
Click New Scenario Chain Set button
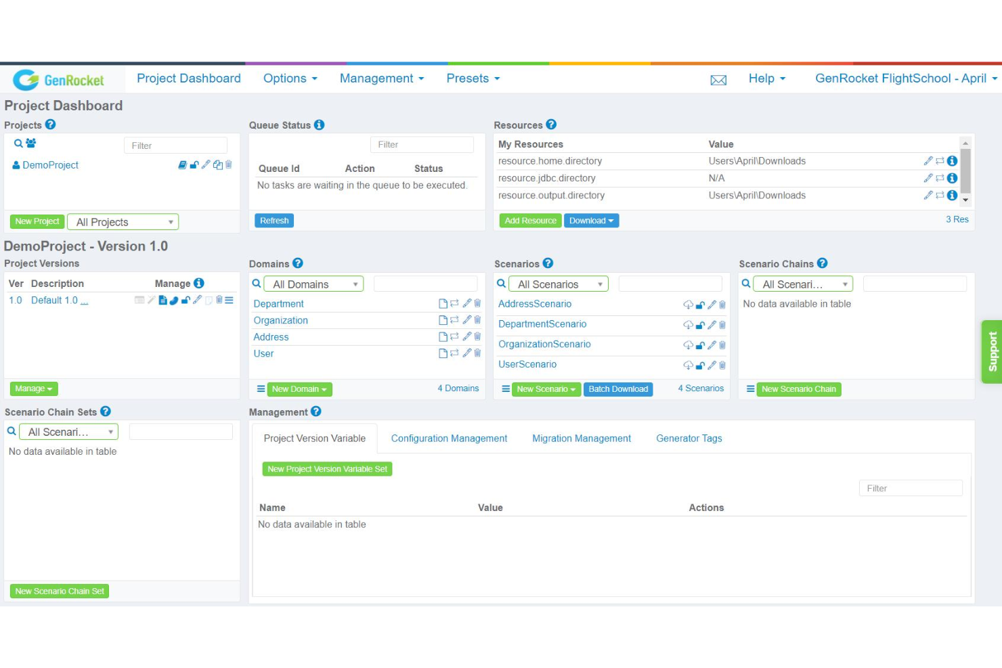click(60, 592)
